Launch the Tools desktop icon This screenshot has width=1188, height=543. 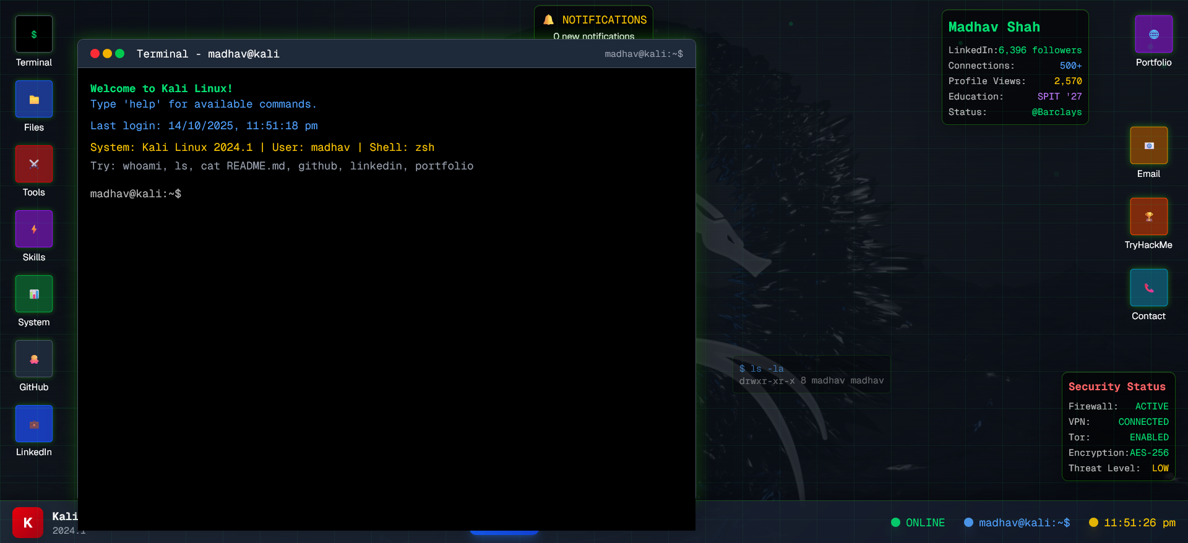(x=34, y=171)
